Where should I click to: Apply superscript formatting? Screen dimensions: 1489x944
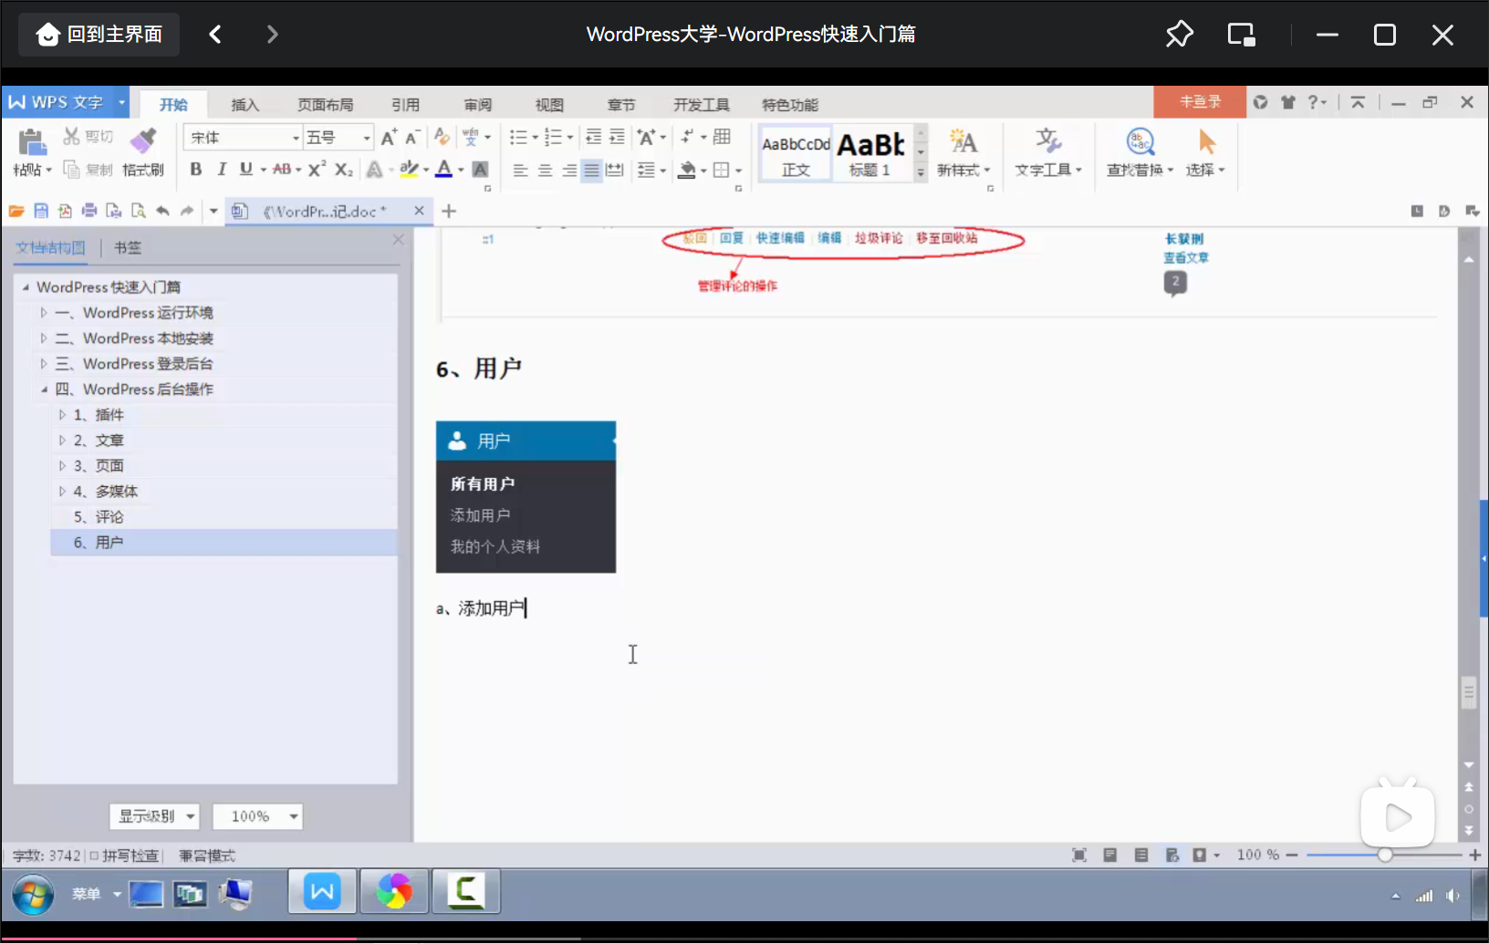317,170
